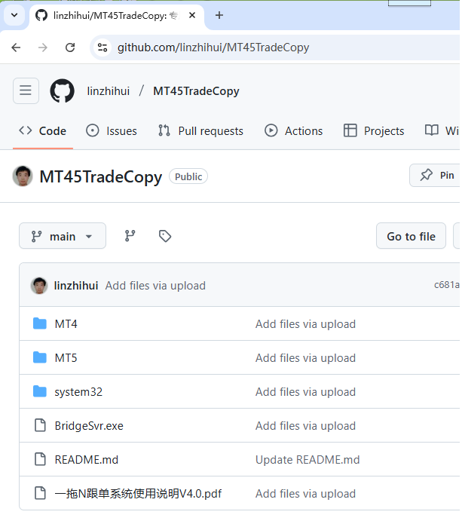Open the main branch selector dropdown

click(x=63, y=236)
